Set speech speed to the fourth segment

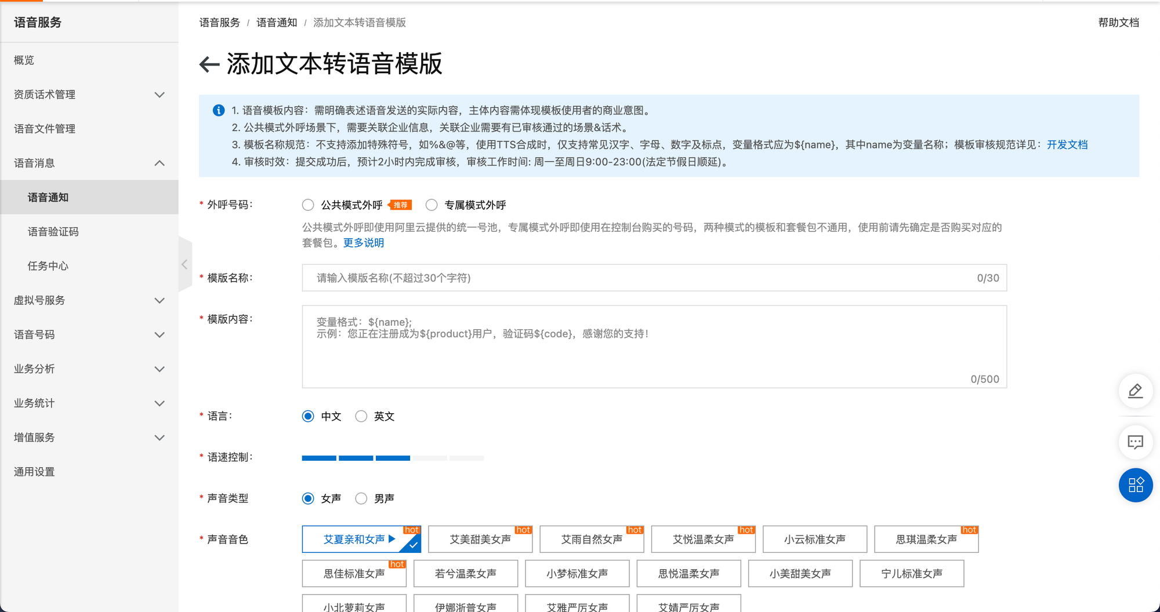point(430,458)
